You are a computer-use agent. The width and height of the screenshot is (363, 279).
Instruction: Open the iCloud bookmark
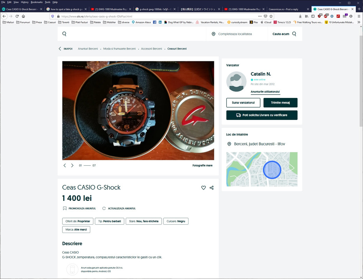click(x=266, y=22)
